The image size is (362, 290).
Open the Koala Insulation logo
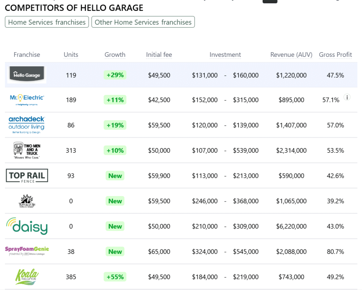coord(27,277)
